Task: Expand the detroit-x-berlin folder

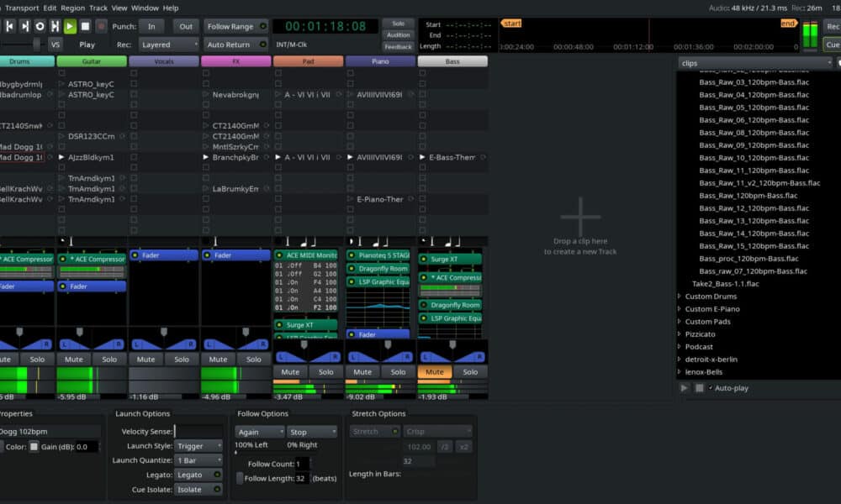Action: 680,360
